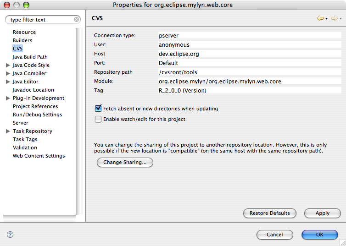Click the /cvsroot/tools repository path value
Viewport: 346px width, 246px height.
250,72
